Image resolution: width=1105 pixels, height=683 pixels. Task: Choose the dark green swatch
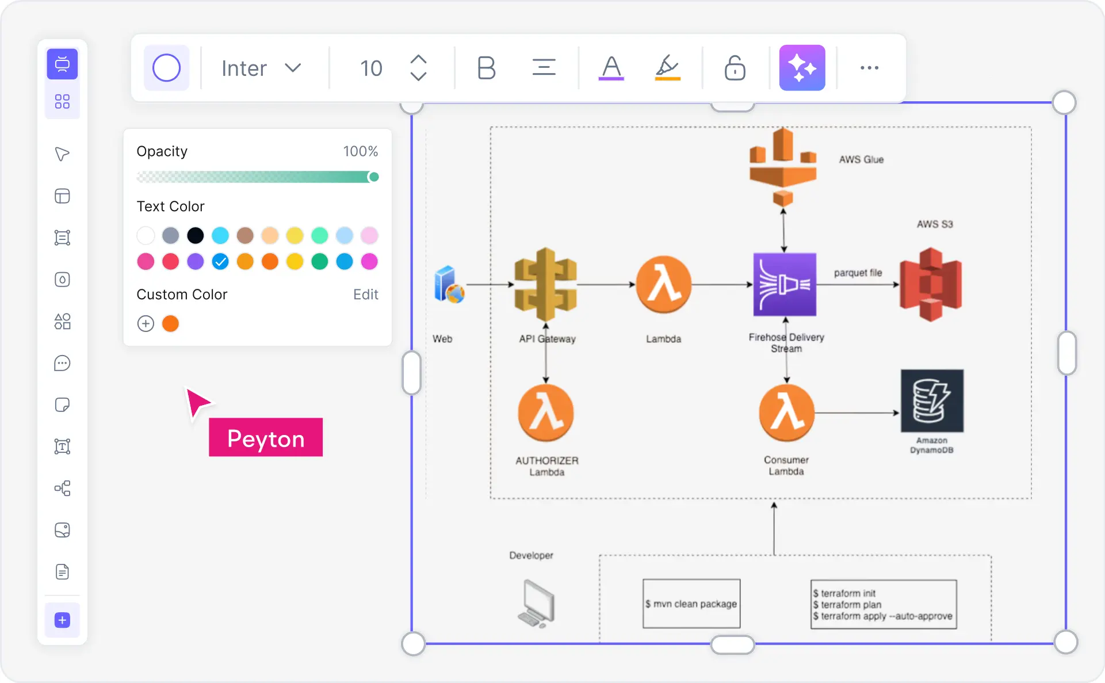point(320,262)
